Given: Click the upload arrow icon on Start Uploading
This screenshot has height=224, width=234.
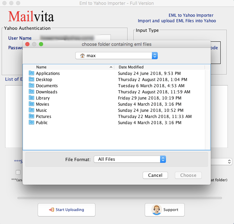Looking at the screenshot, I should 51,210.
